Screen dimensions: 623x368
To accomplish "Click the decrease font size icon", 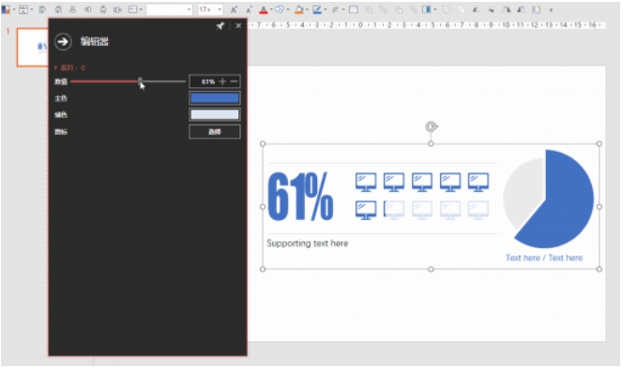I will 250,9.
